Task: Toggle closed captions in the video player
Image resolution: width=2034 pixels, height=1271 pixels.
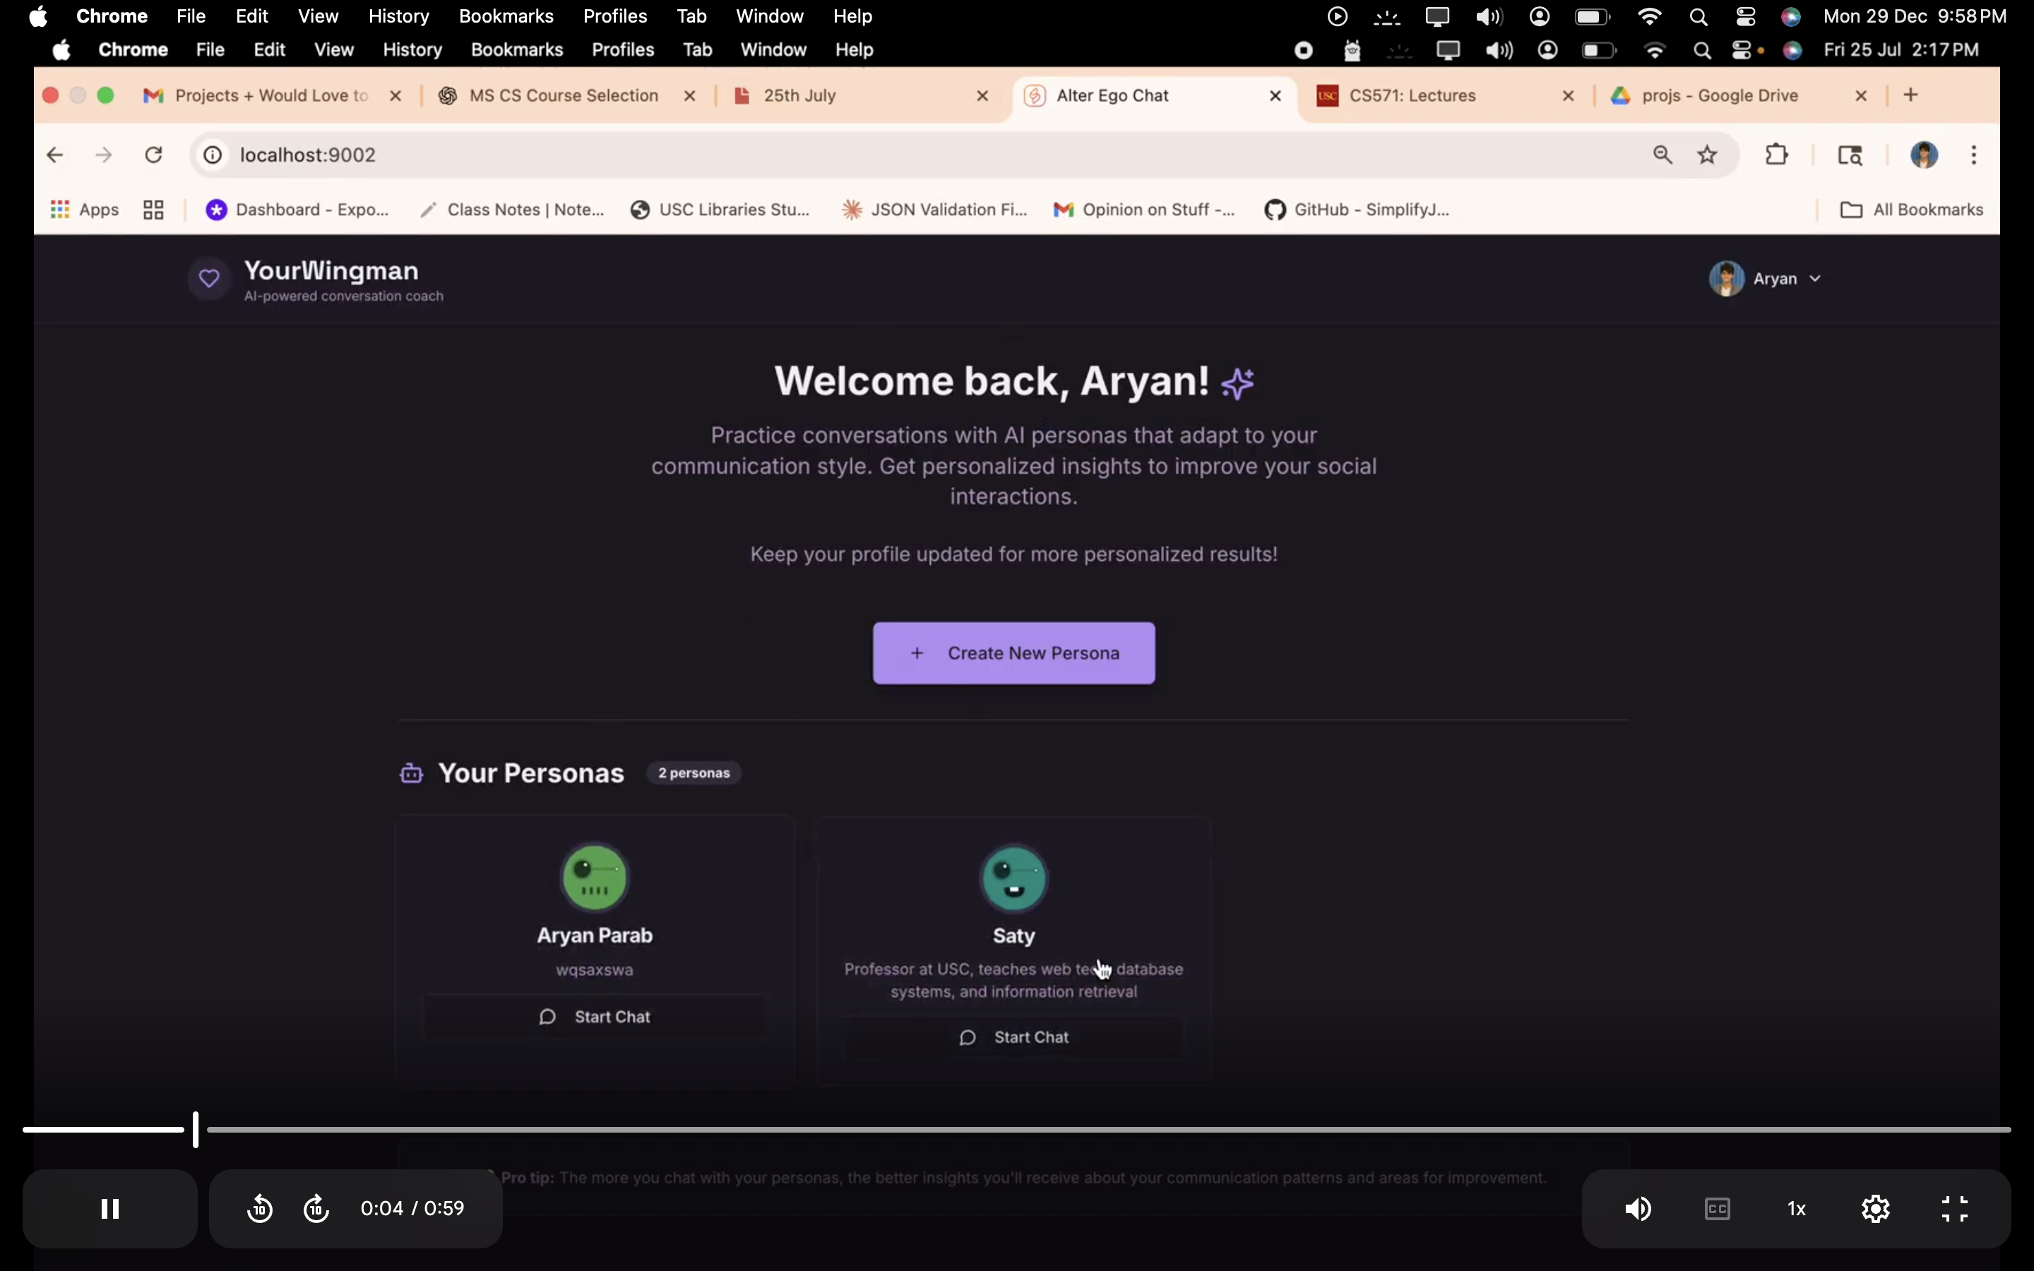Action: (1717, 1209)
